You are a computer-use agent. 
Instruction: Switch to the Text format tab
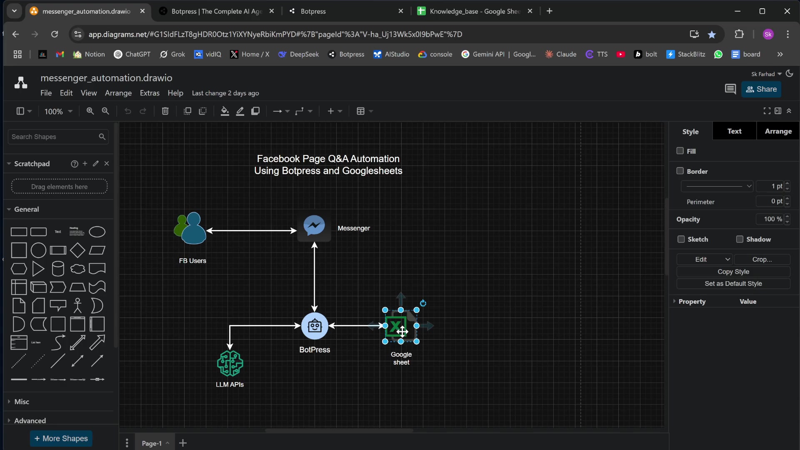(x=734, y=131)
